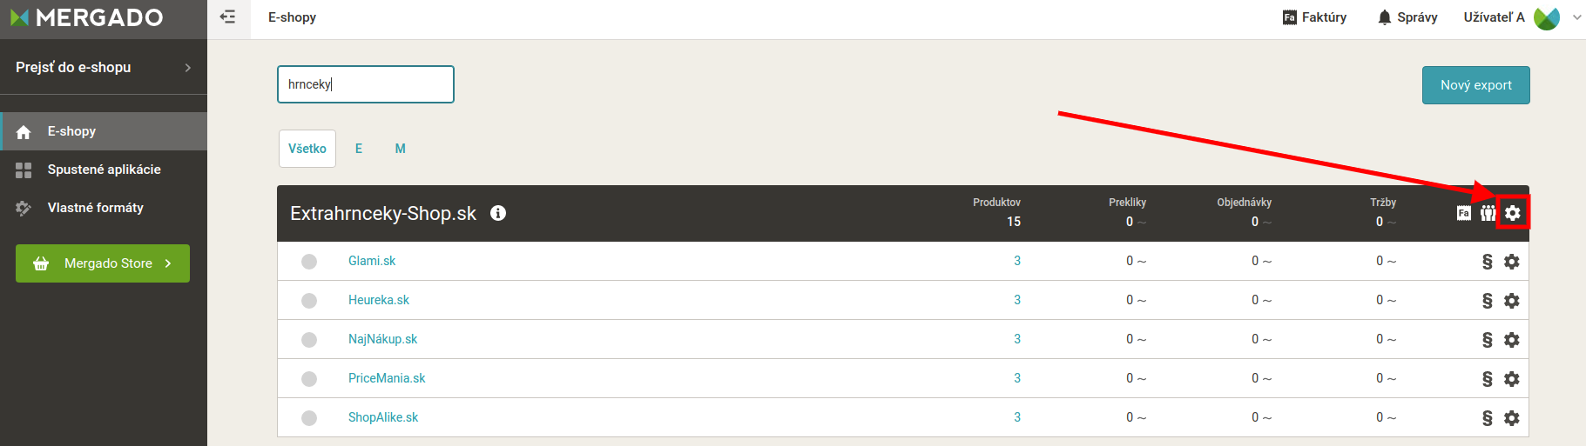Toggle status circle for NajNákup.sk export
This screenshot has height=446, width=1586.
(x=309, y=340)
